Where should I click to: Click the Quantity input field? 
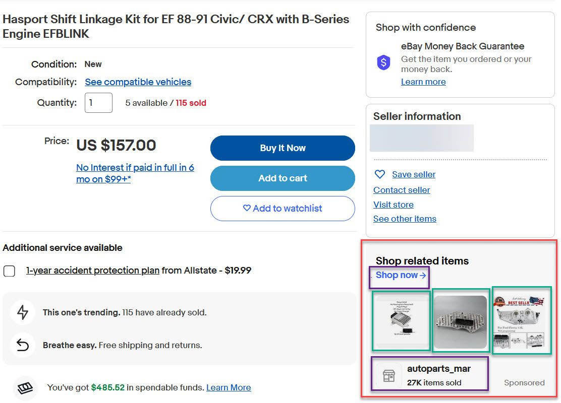tap(98, 103)
